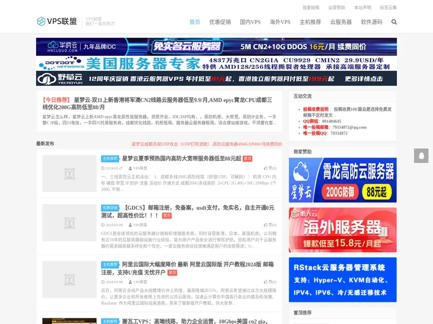Click the author icon on 2024-03-27 article
The image size is (433, 324).
click(130, 168)
